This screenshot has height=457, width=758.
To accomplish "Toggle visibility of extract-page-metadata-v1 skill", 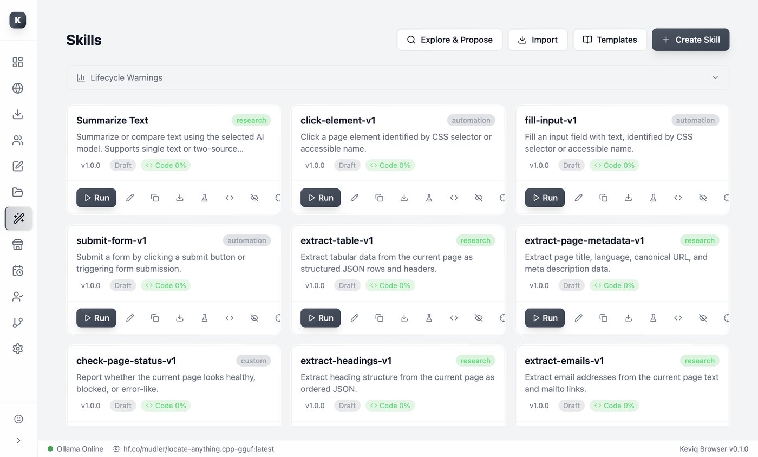I will [703, 318].
